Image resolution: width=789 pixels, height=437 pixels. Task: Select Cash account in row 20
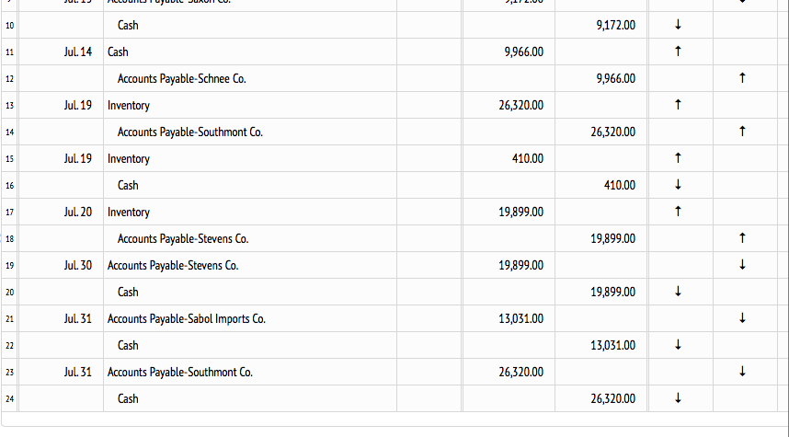[x=128, y=292]
